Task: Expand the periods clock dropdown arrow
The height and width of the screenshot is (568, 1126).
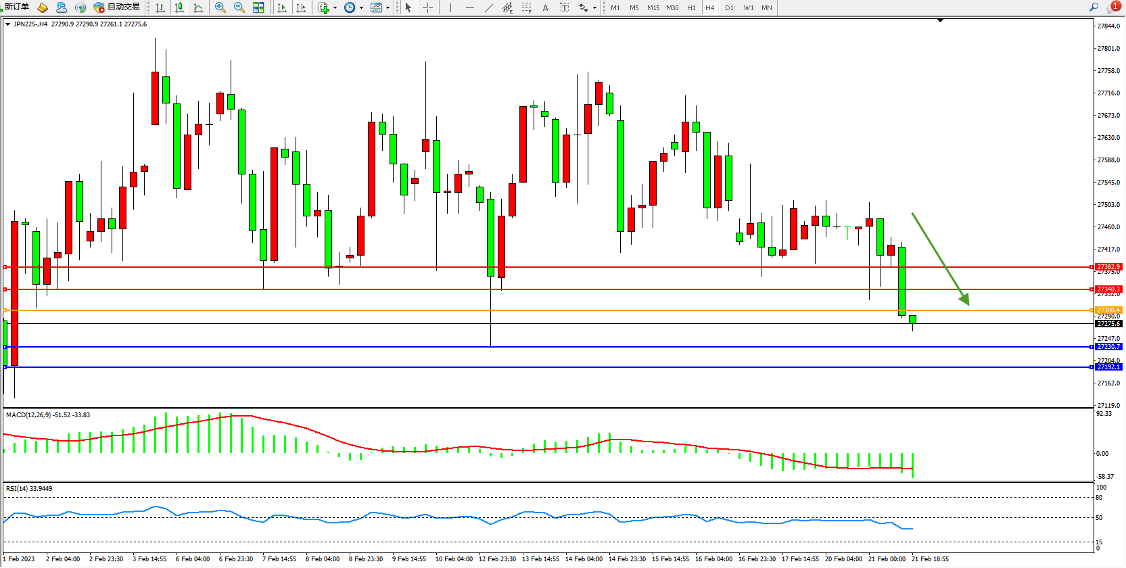Action: coord(361,8)
